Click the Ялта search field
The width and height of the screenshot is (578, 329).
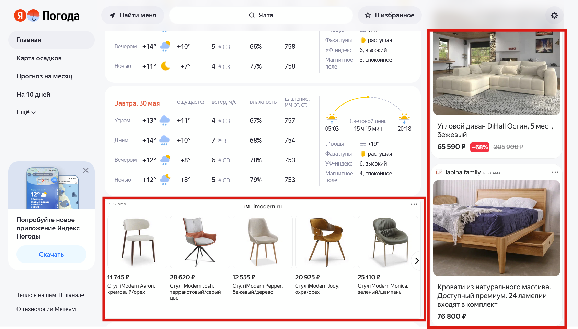click(x=261, y=15)
